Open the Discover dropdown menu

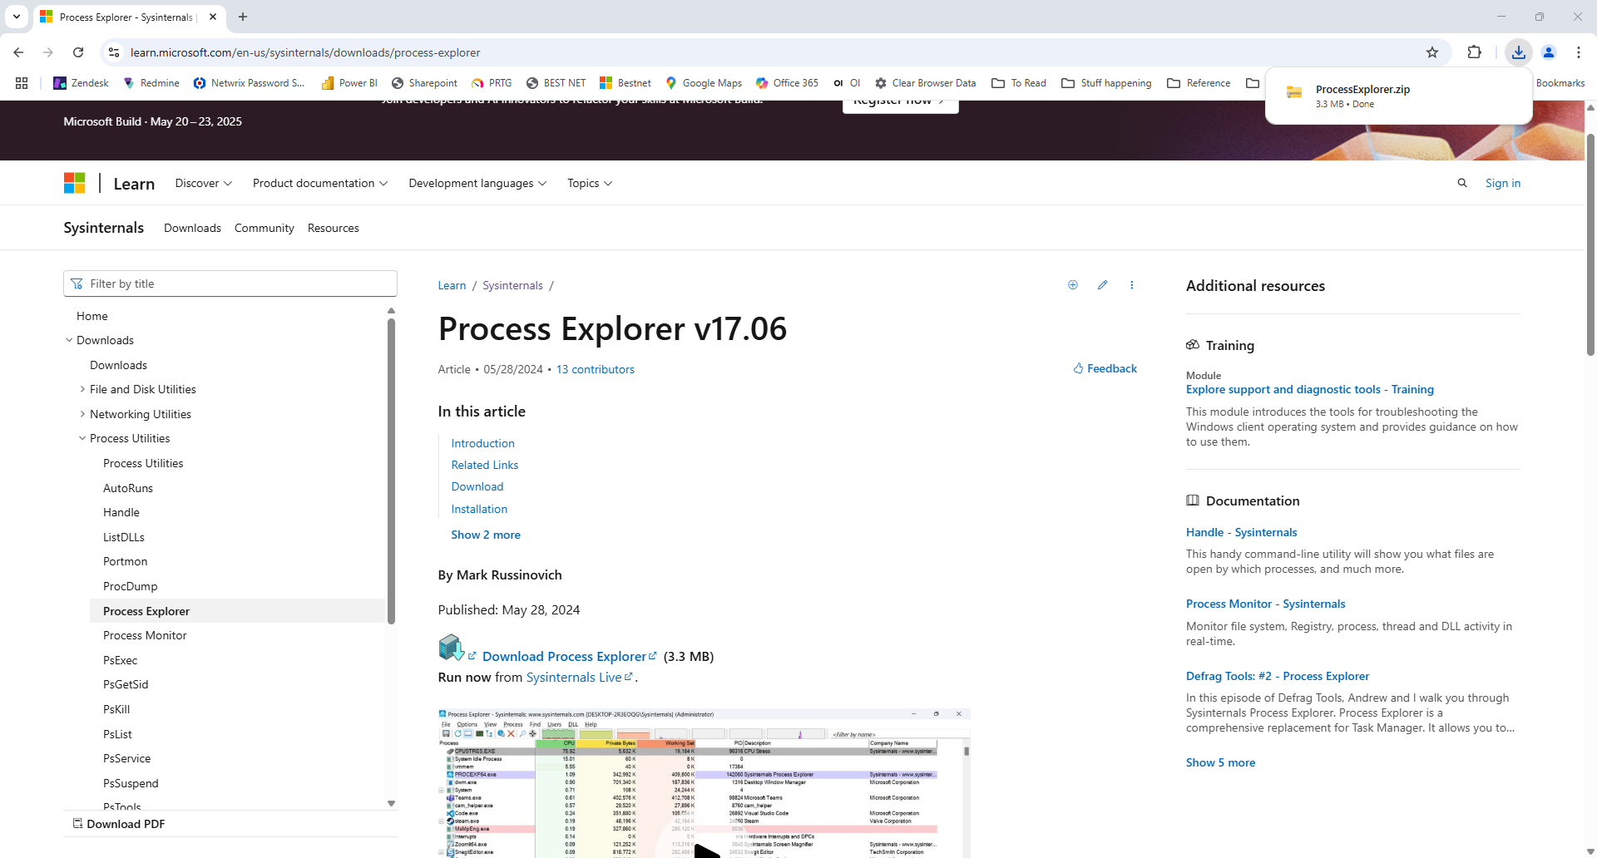point(203,183)
